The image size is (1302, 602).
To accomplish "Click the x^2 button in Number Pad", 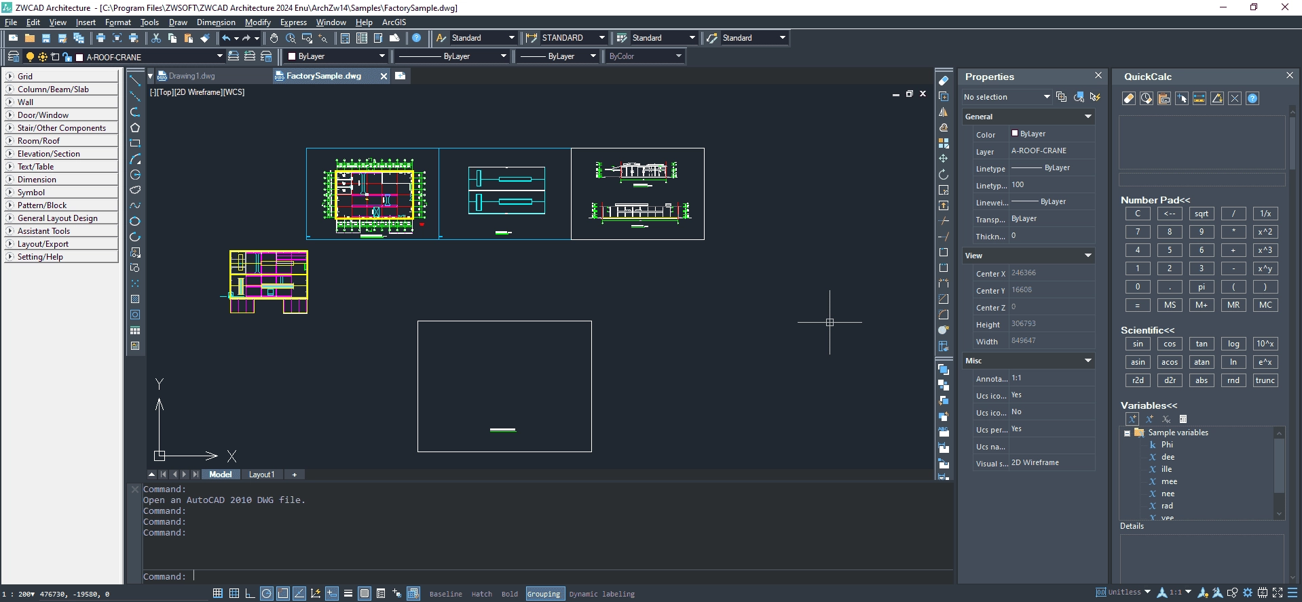I will click(1265, 232).
